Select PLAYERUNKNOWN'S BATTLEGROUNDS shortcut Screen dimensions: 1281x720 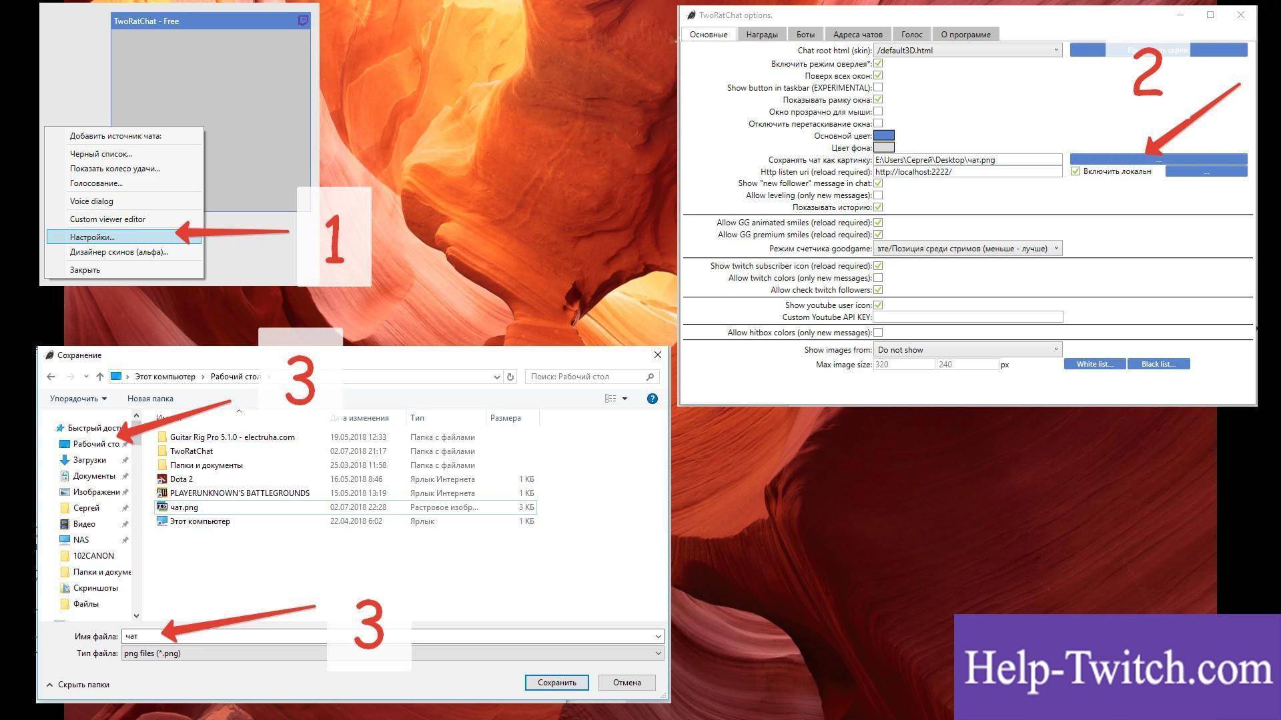tap(240, 493)
